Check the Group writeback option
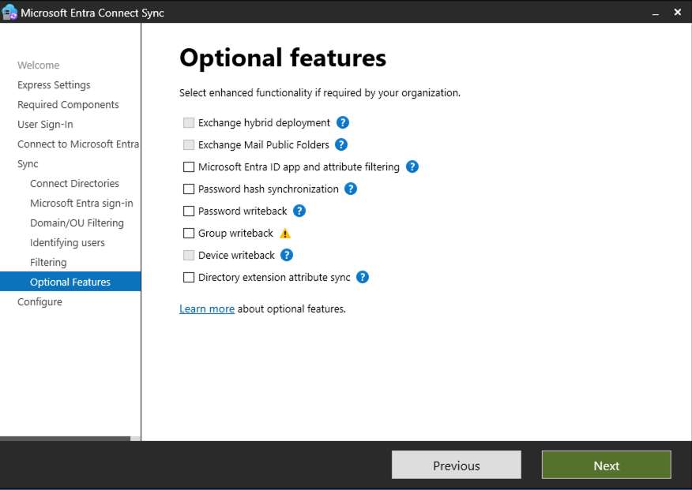The image size is (692, 490). click(187, 233)
